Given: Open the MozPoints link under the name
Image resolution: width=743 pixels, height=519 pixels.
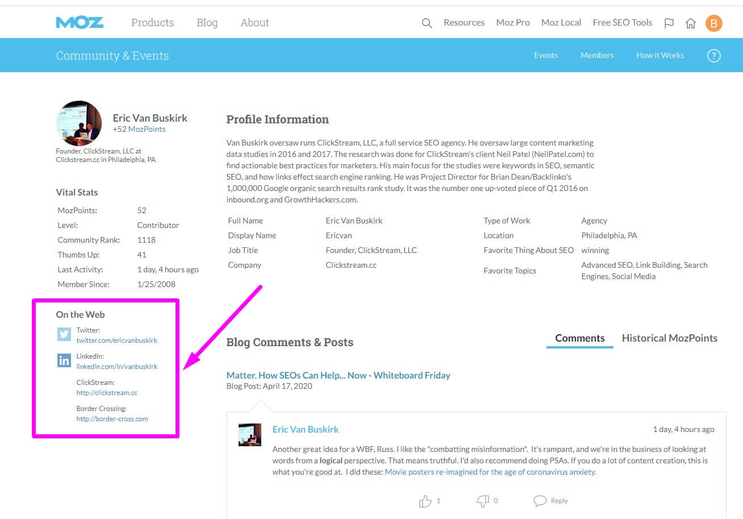Looking at the screenshot, I should pyautogui.click(x=147, y=130).
